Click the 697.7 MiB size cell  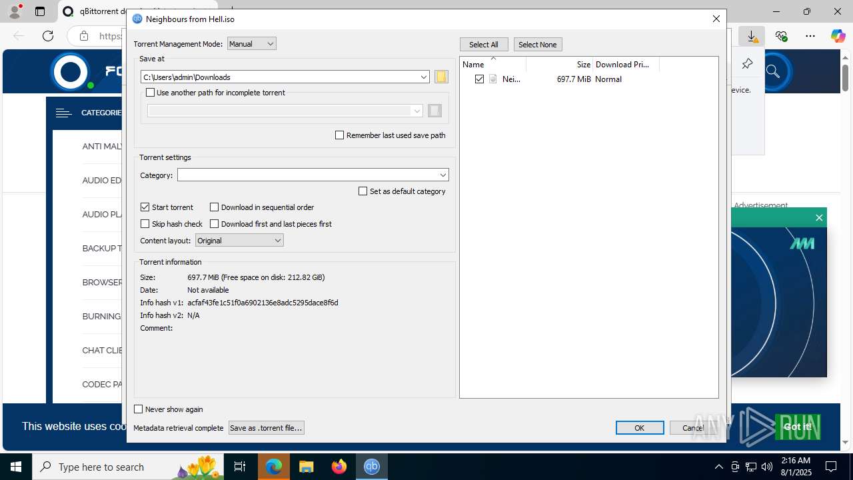[574, 79]
